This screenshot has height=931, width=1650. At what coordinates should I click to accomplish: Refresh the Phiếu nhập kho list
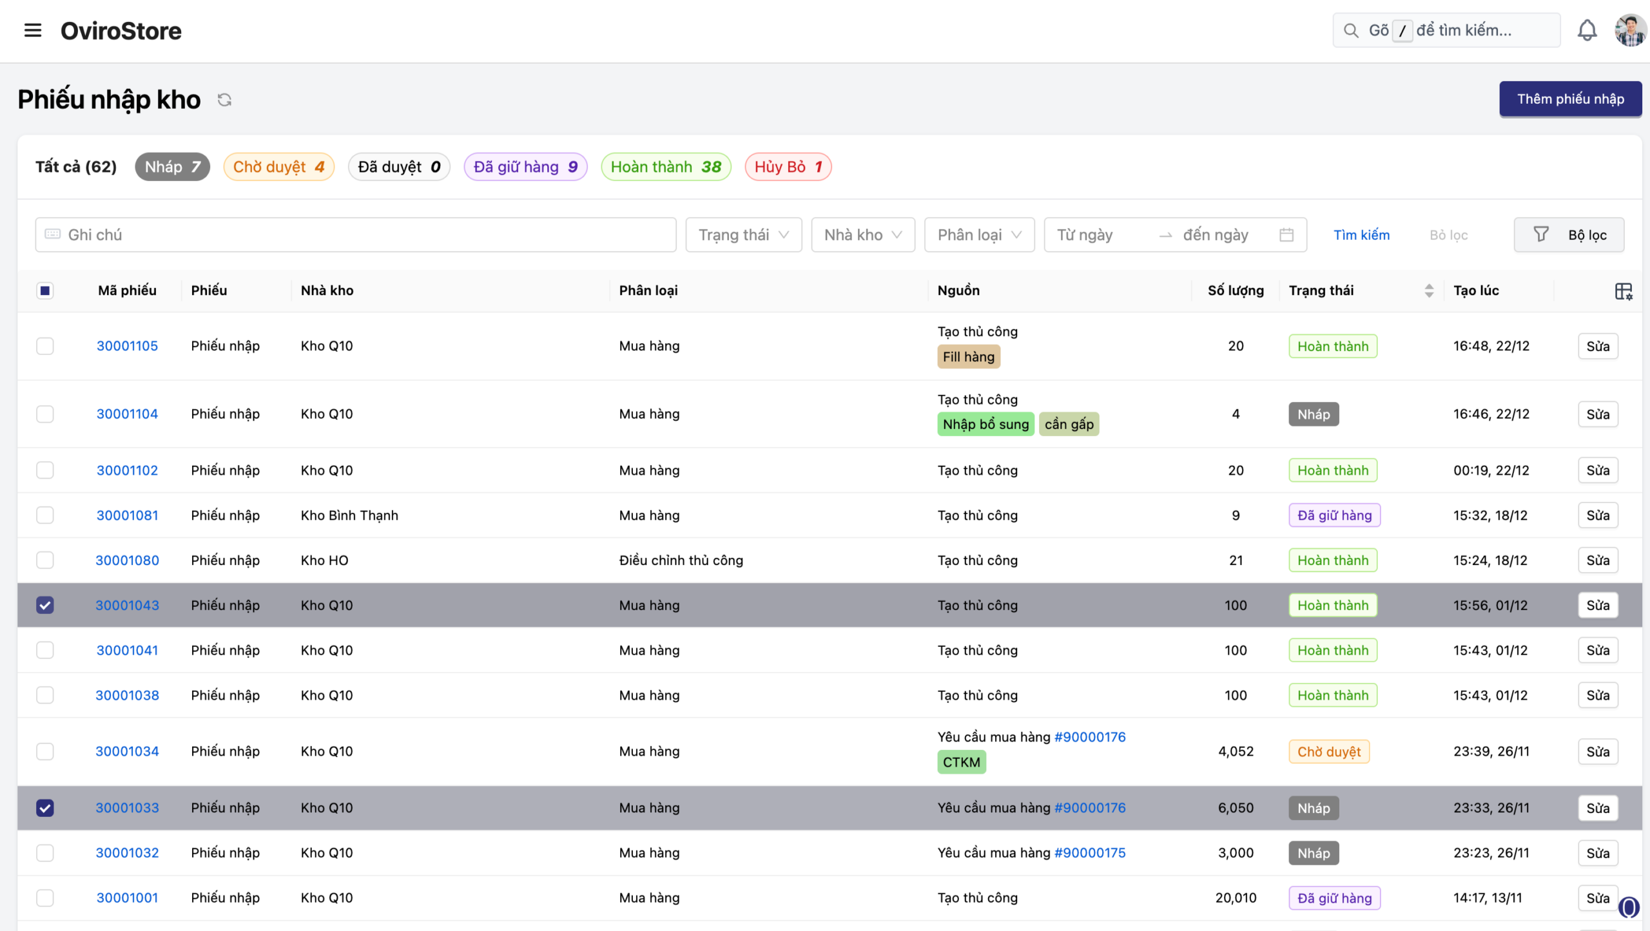point(224,100)
